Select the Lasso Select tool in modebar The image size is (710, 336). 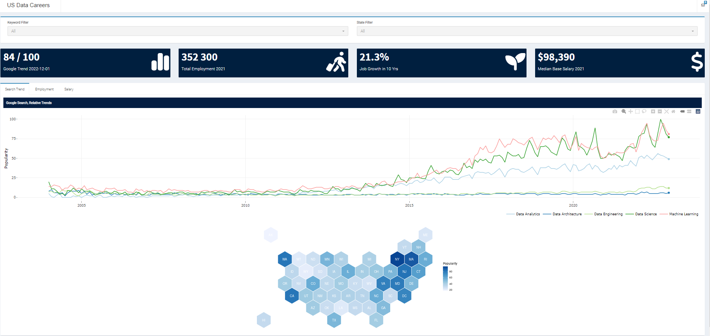tap(644, 111)
